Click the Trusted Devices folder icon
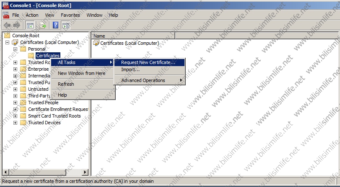 tap(23, 123)
